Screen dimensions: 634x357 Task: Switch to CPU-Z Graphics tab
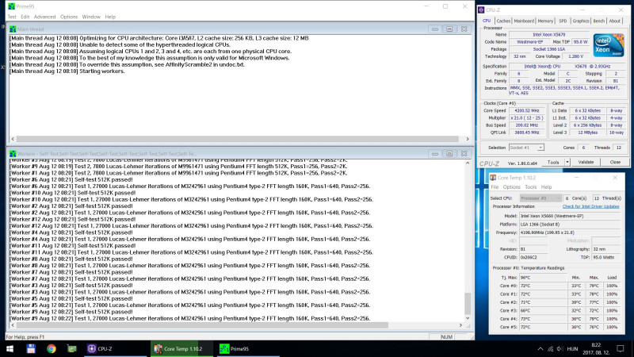[581, 21]
